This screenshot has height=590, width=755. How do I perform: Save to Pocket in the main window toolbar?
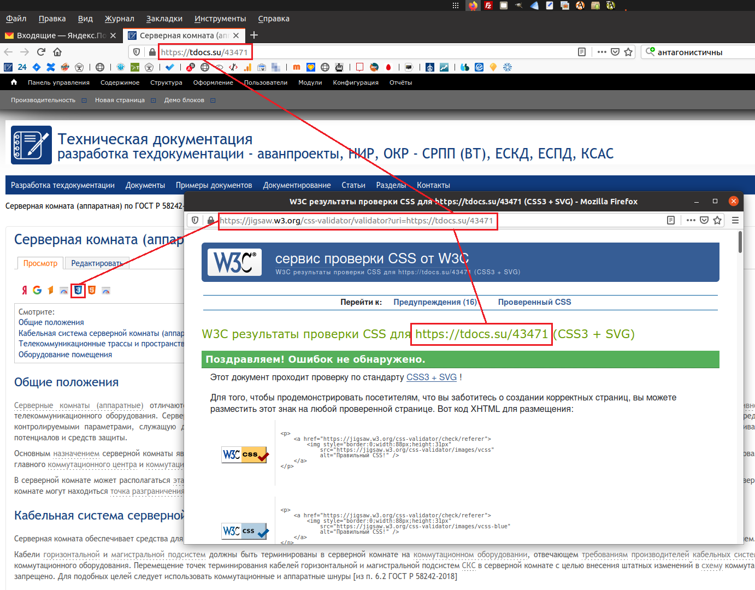point(615,52)
